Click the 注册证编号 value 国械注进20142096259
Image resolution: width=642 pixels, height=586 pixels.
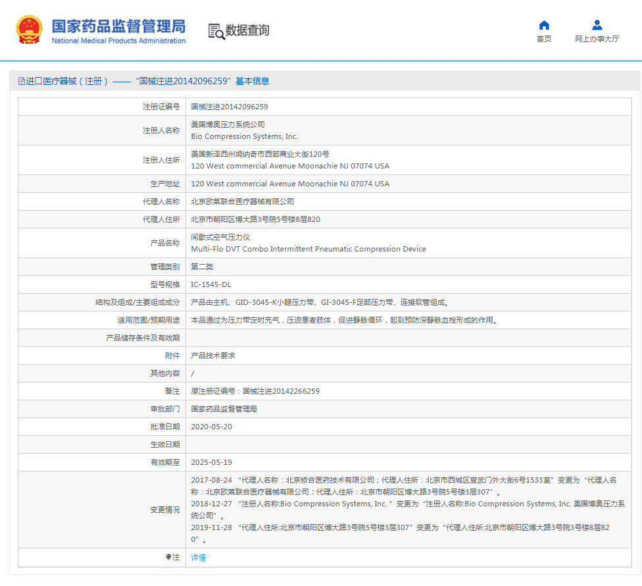[230, 107]
